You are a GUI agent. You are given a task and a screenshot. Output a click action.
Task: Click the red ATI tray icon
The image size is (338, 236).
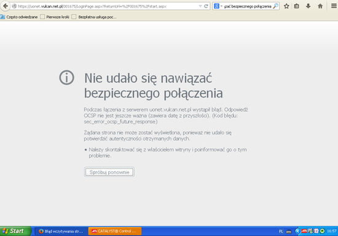click(x=304, y=231)
